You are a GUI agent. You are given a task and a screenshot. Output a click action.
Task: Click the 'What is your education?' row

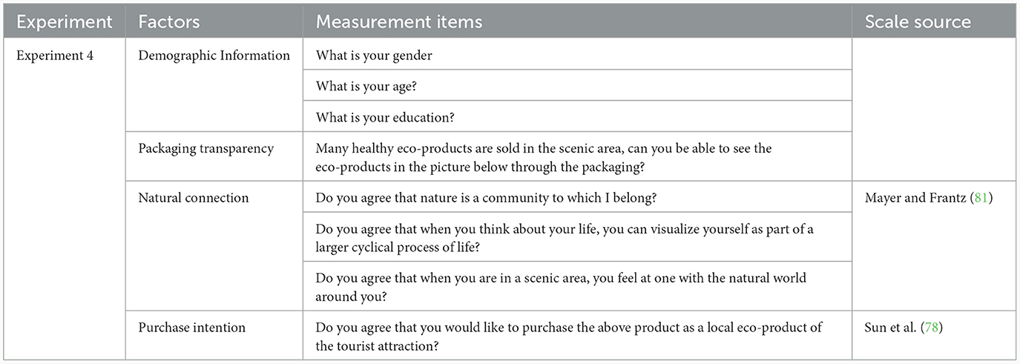578,116
